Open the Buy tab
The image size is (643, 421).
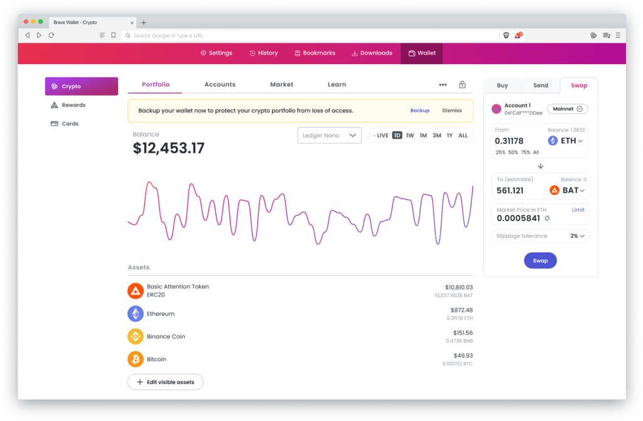pyautogui.click(x=502, y=85)
